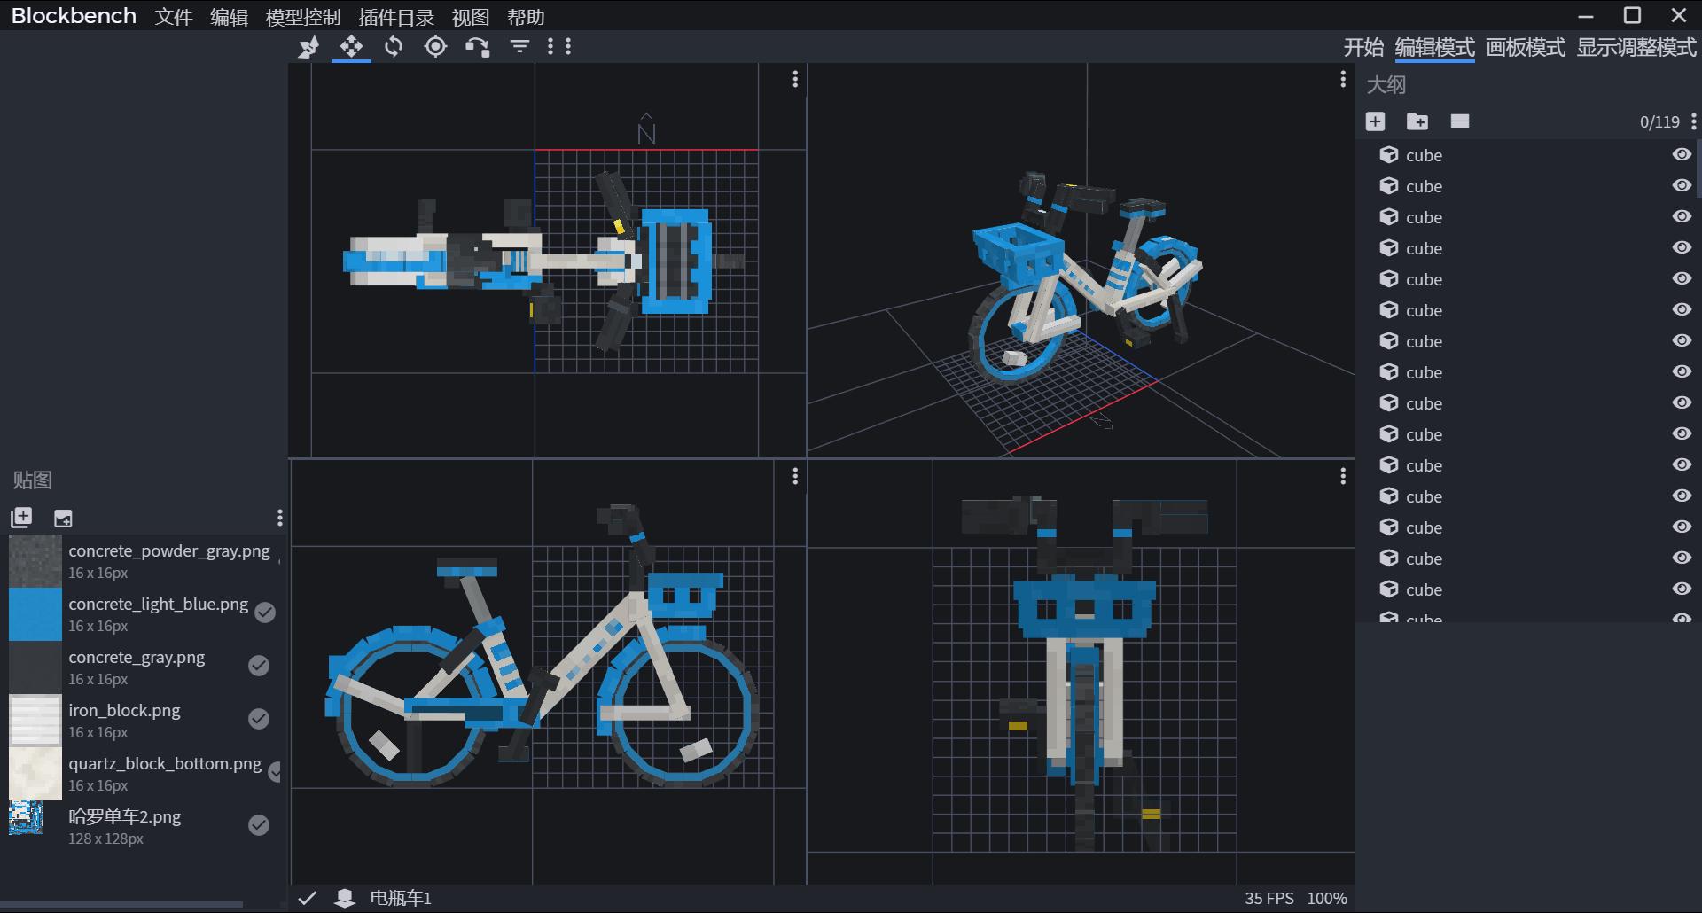
Task: Click the Add Group folder icon
Action: click(x=1417, y=121)
